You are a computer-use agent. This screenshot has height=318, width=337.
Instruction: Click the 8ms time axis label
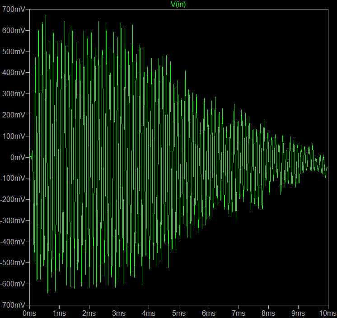tap(268, 313)
